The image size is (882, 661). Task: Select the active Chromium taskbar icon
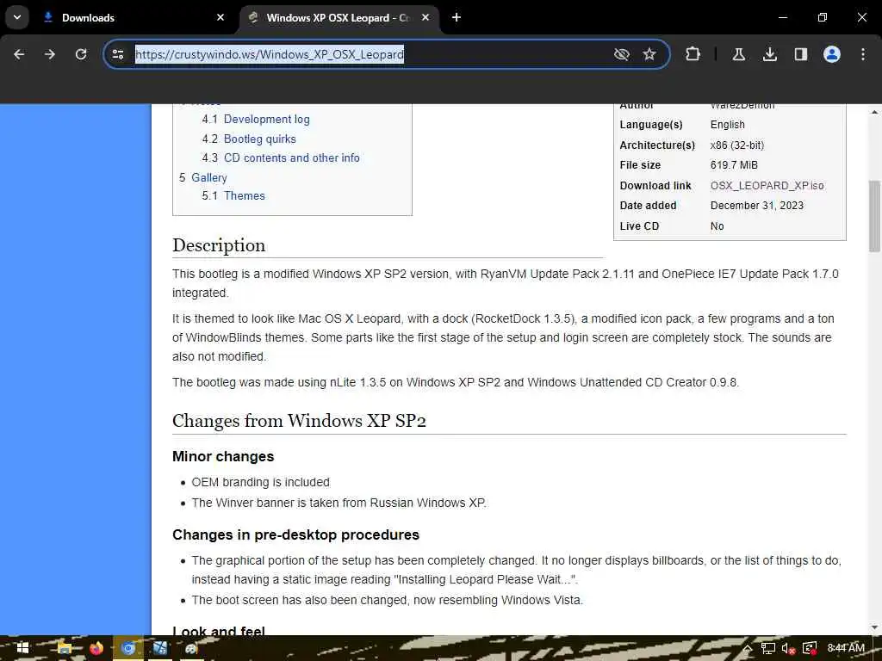click(x=128, y=648)
